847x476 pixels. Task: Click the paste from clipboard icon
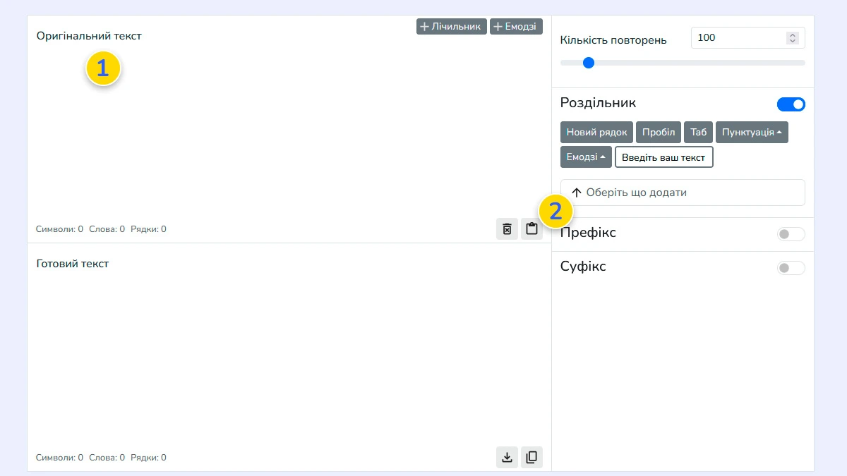[531, 229]
